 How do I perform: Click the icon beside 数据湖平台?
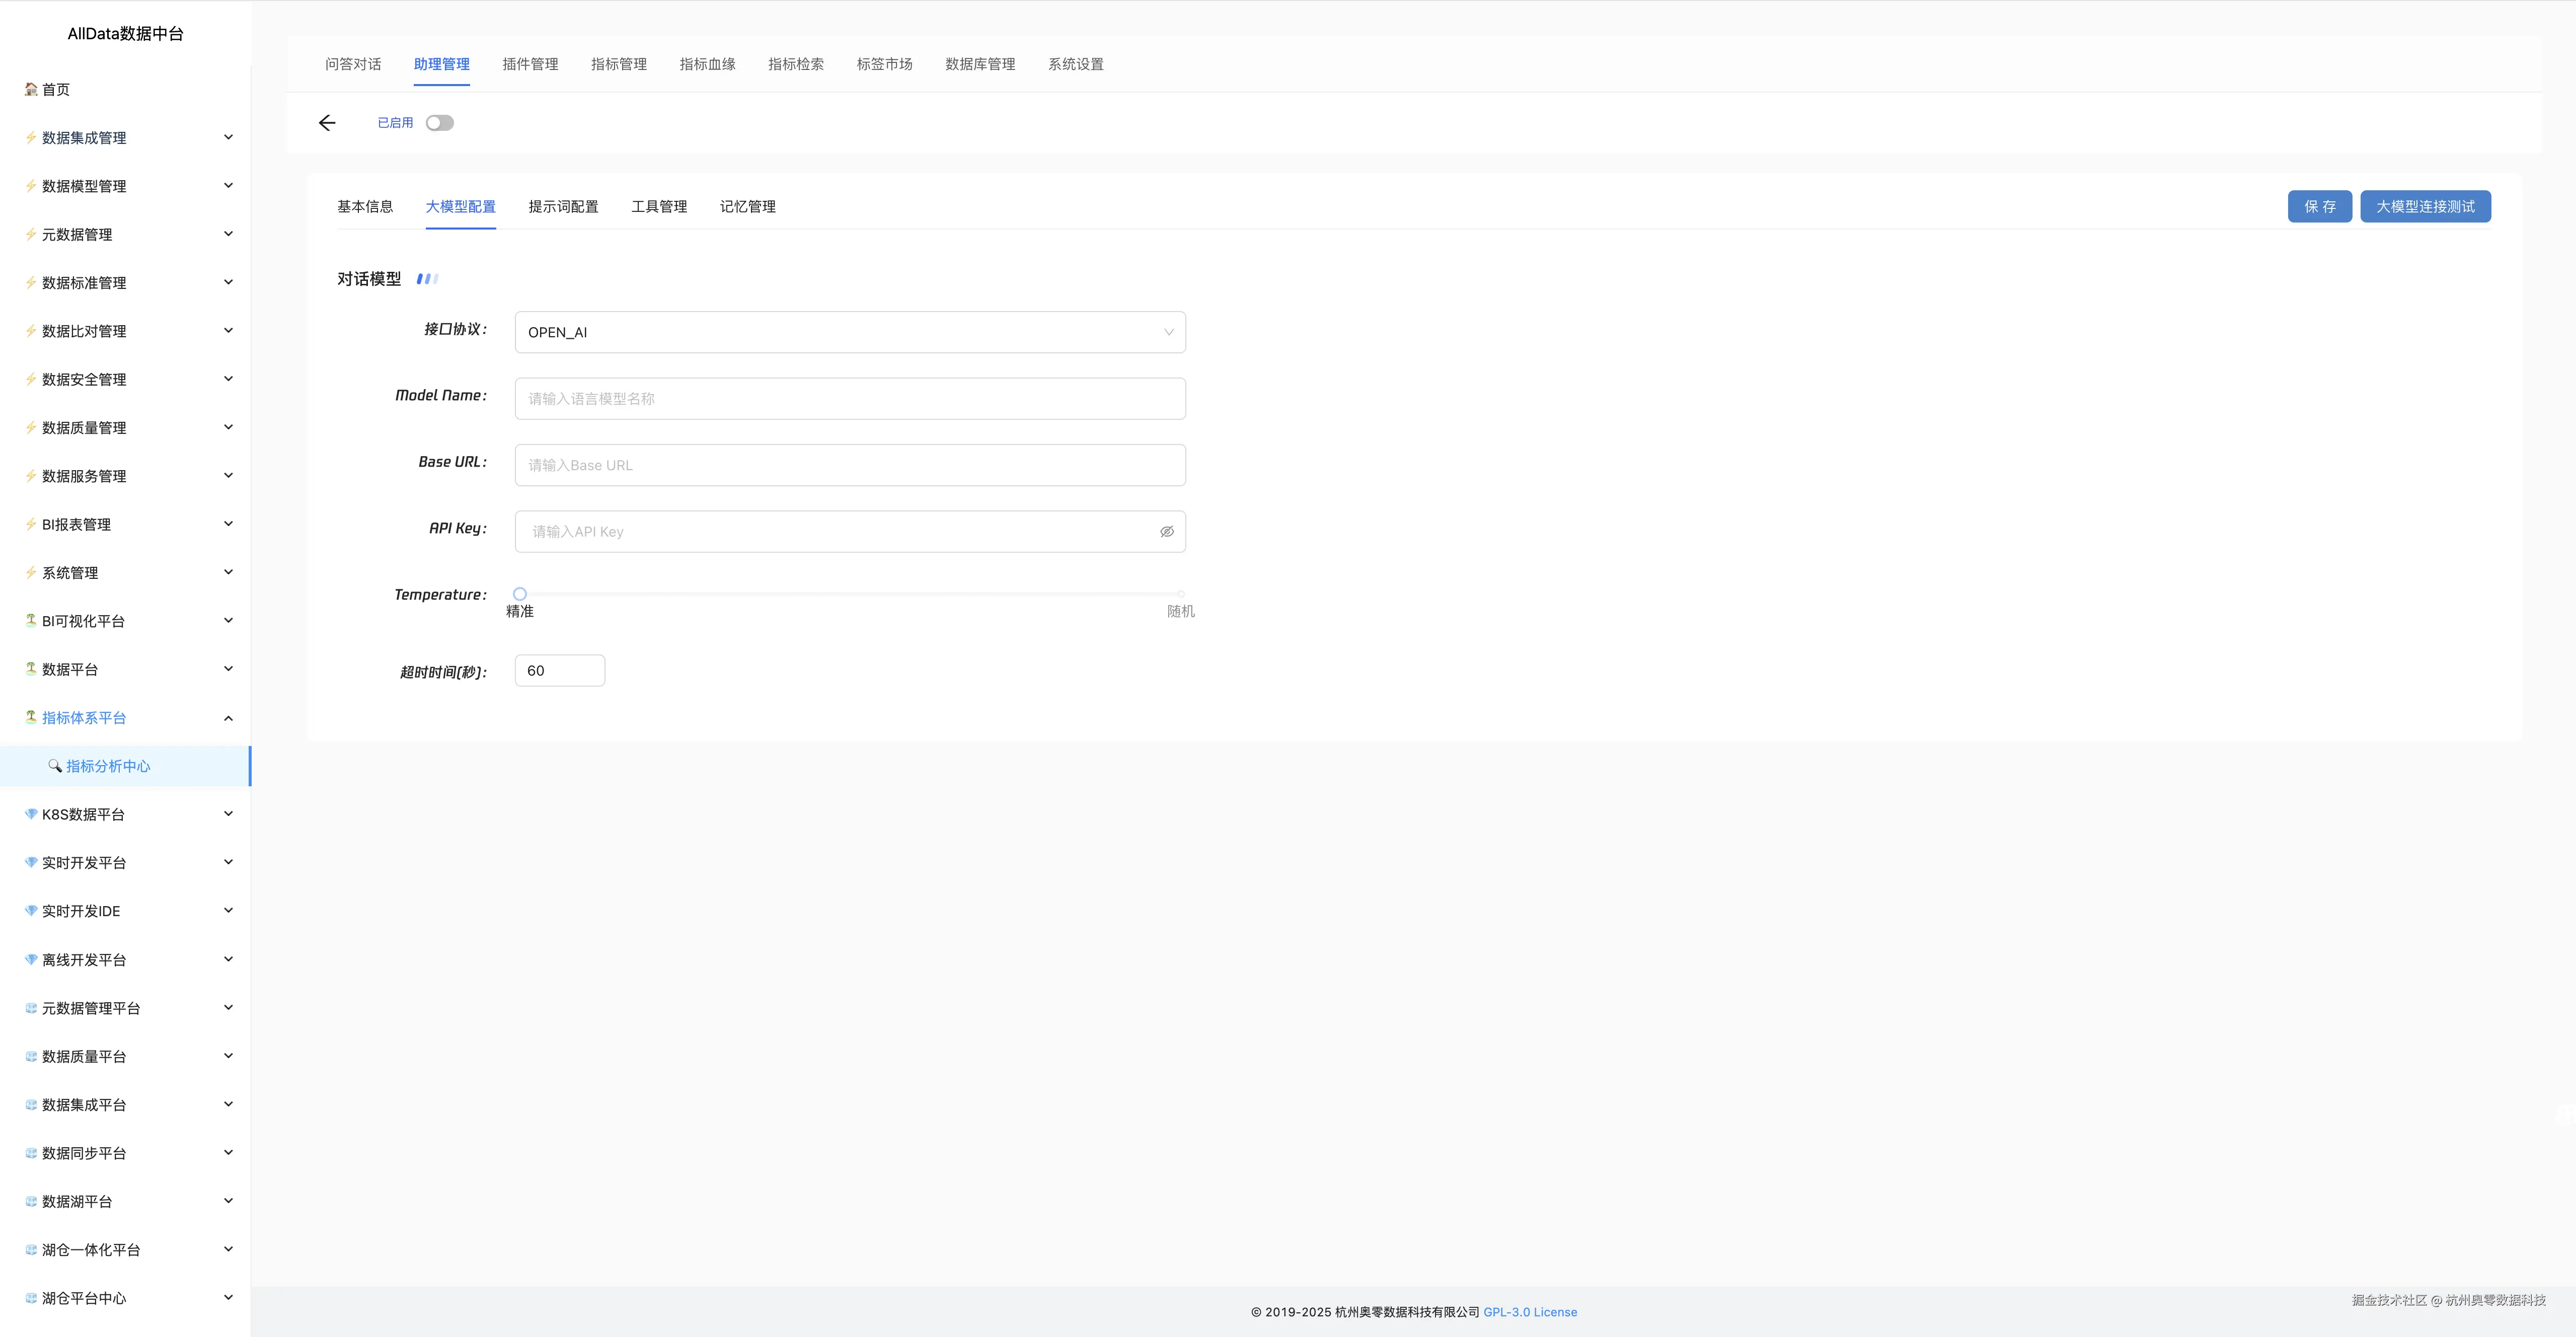click(x=31, y=1201)
